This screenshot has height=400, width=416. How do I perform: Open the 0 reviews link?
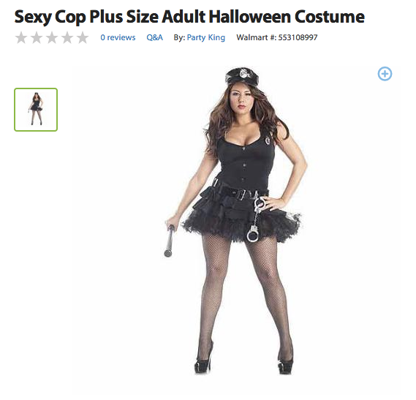[x=118, y=37]
